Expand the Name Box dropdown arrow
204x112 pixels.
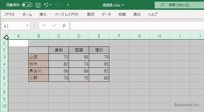tap(27, 26)
